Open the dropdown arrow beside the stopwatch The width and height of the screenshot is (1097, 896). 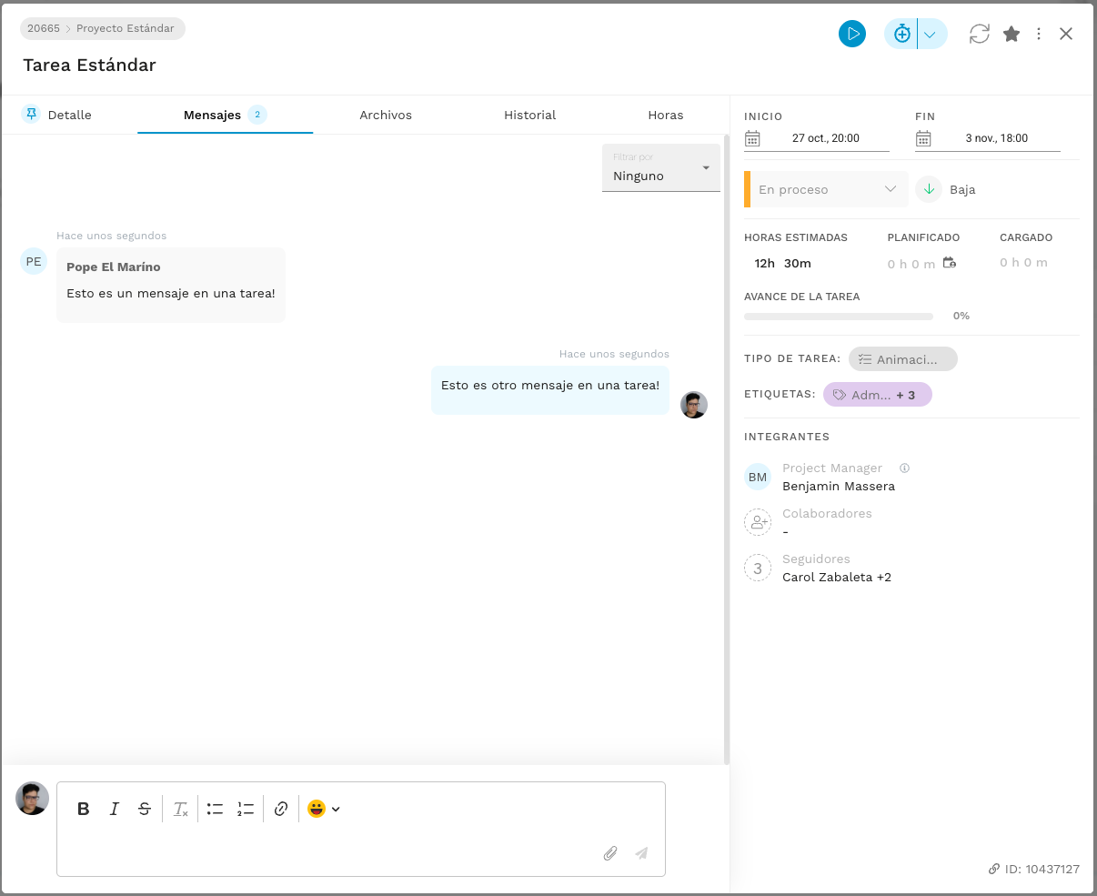click(931, 35)
